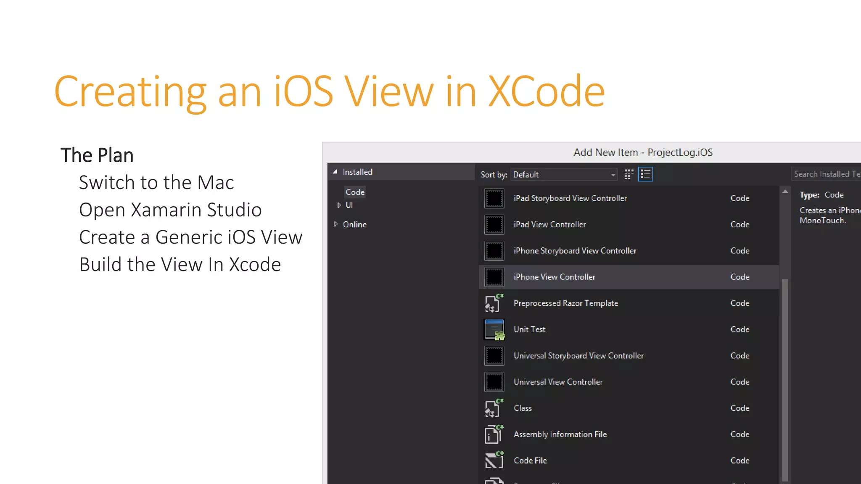Select the Installed heading label
This screenshot has height=484, width=861.
(x=357, y=172)
